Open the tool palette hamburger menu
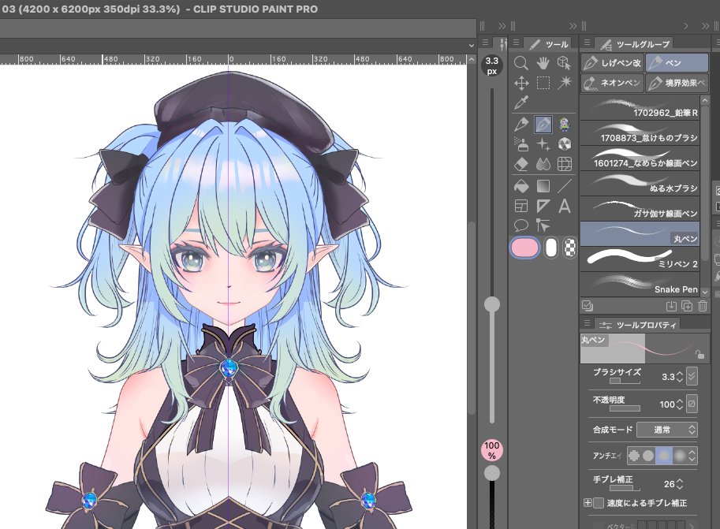This screenshot has width=720, height=529. (516, 43)
